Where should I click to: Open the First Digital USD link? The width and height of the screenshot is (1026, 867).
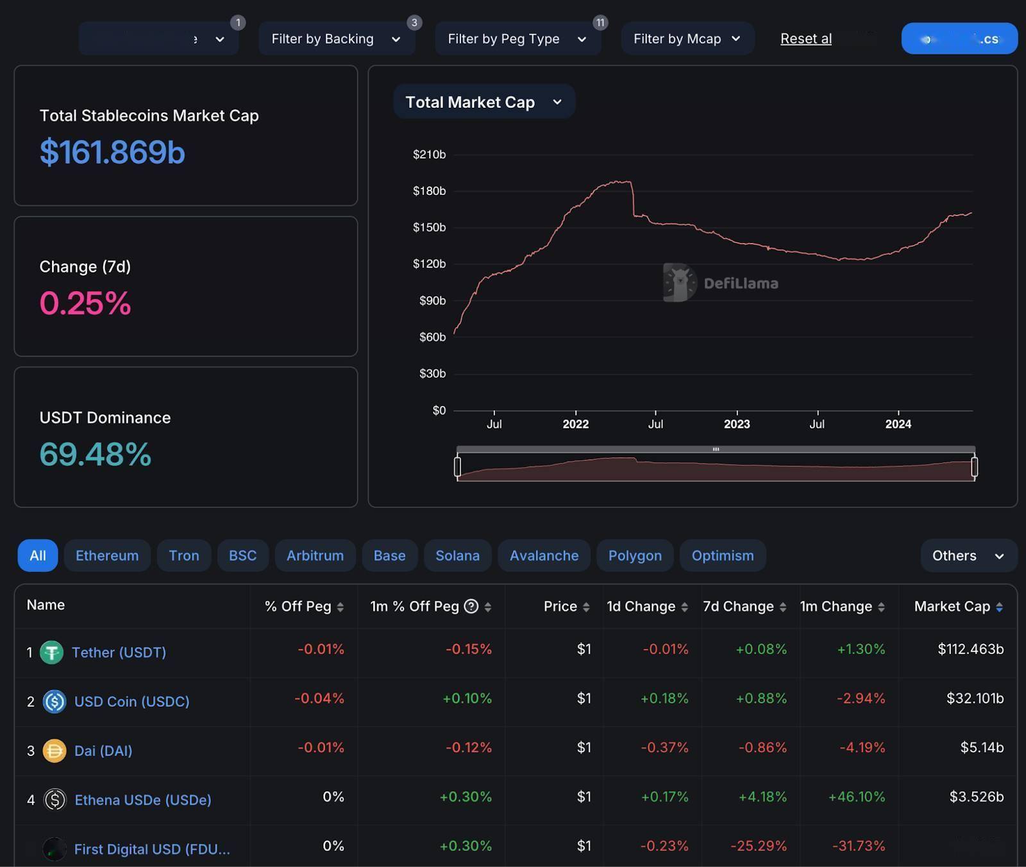pyautogui.click(x=152, y=849)
